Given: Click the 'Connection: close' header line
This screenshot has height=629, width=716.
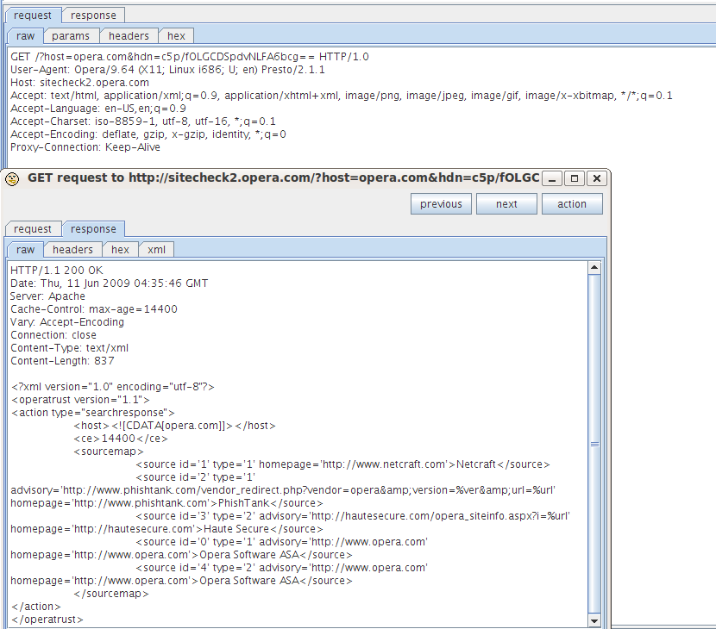Looking at the screenshot, I should [x=53, y=335].
